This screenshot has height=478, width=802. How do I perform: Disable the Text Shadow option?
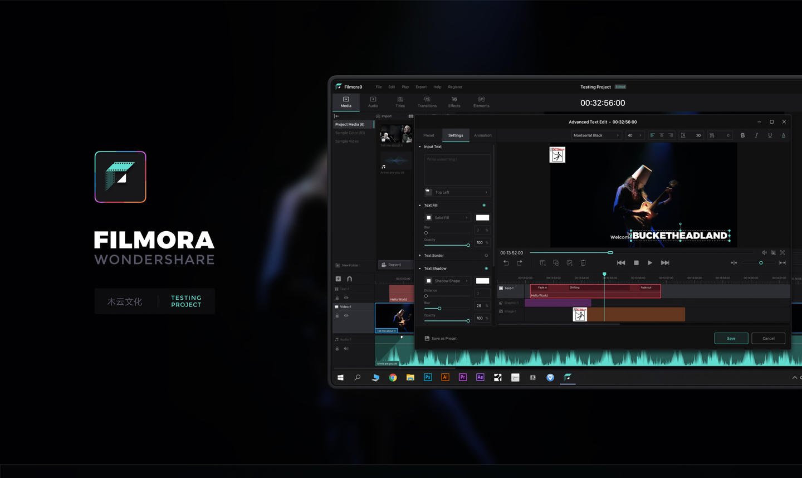(x=486, y=269)
